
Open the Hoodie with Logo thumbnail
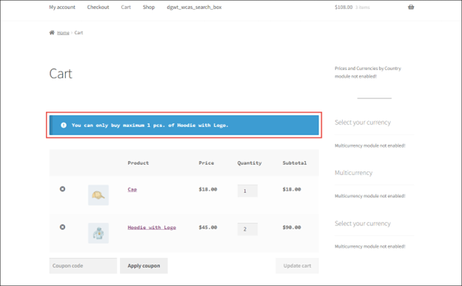[x=98, y=233]
